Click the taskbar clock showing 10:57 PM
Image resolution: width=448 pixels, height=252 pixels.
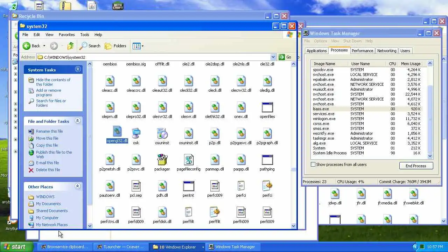(435, 247)
